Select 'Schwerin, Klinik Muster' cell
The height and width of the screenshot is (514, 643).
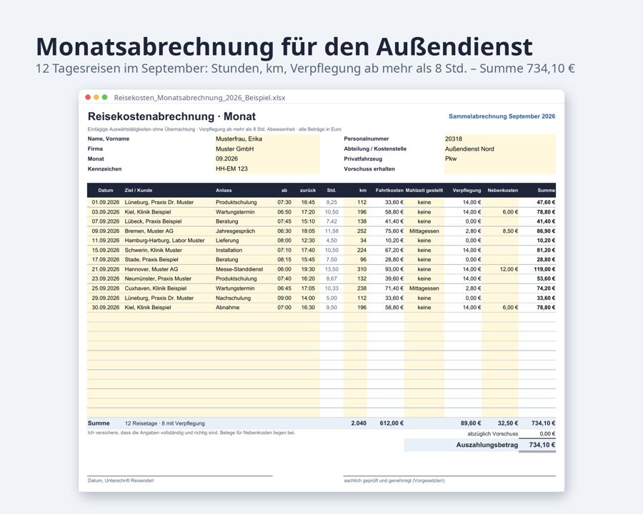(x=153, y=250)
